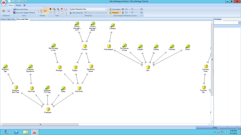Click the Employee attribute node
The height and width of the screenshot is (135, 241).
point(48,109)
